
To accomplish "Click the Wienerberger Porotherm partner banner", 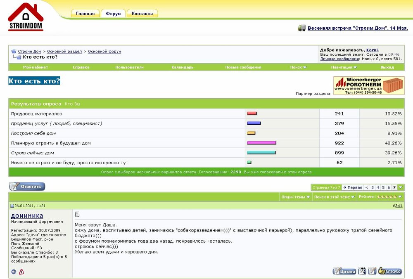I will click(369, 85).
